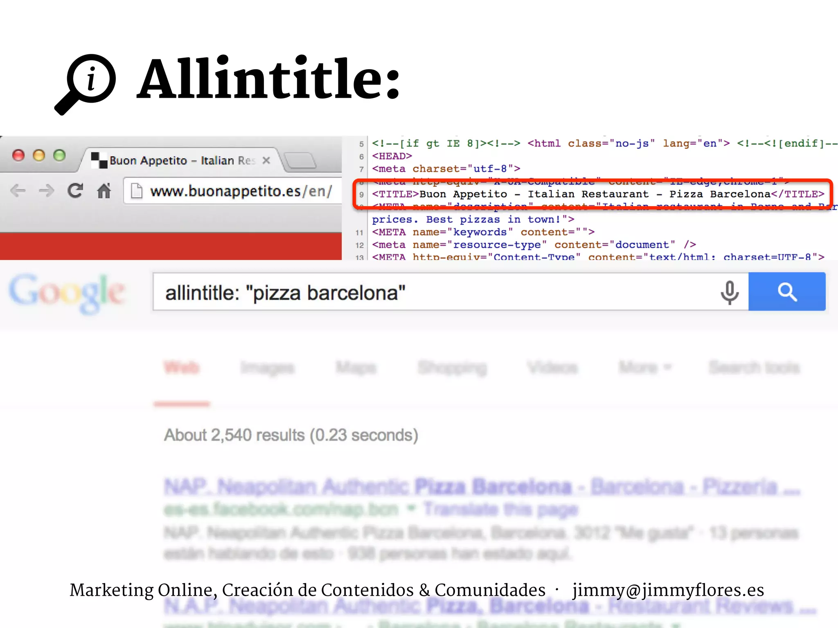838x628 pixels.
Task: Switch to the Images tab
Action: coord(267,368)
